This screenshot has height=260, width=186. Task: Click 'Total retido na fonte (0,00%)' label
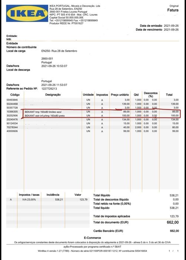[112, 203]
